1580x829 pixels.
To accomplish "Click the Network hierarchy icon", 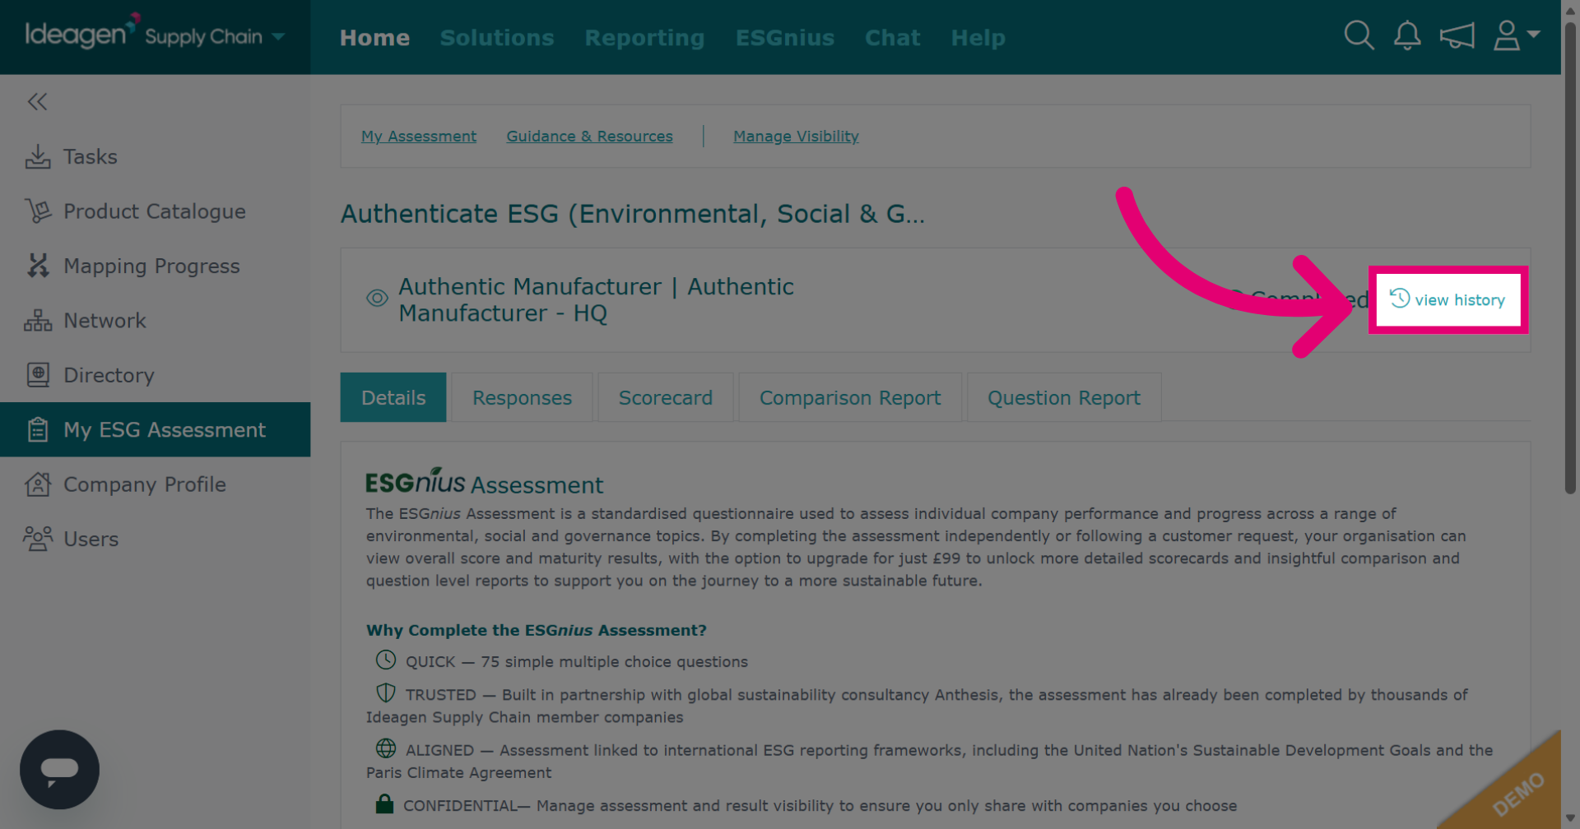I will (38, 321).
